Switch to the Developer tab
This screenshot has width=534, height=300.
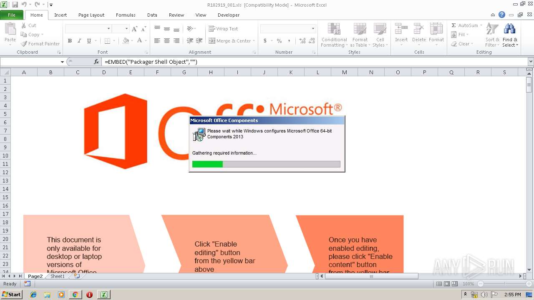point(229,15)
